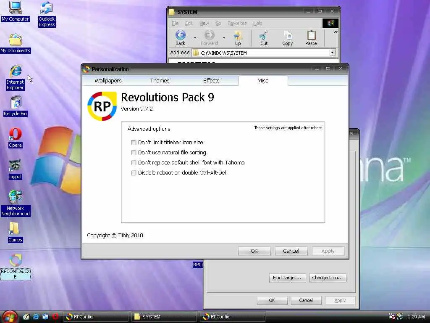430x323 pixels.
Task: Open the Help menu in SYSTEM window
Action: click(x=257, y=24)
